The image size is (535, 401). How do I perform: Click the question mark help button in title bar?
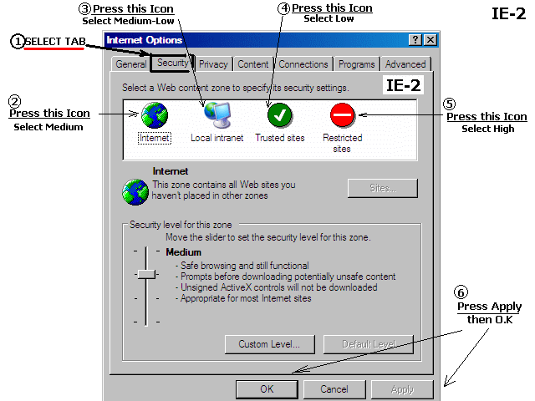point(415,40)
